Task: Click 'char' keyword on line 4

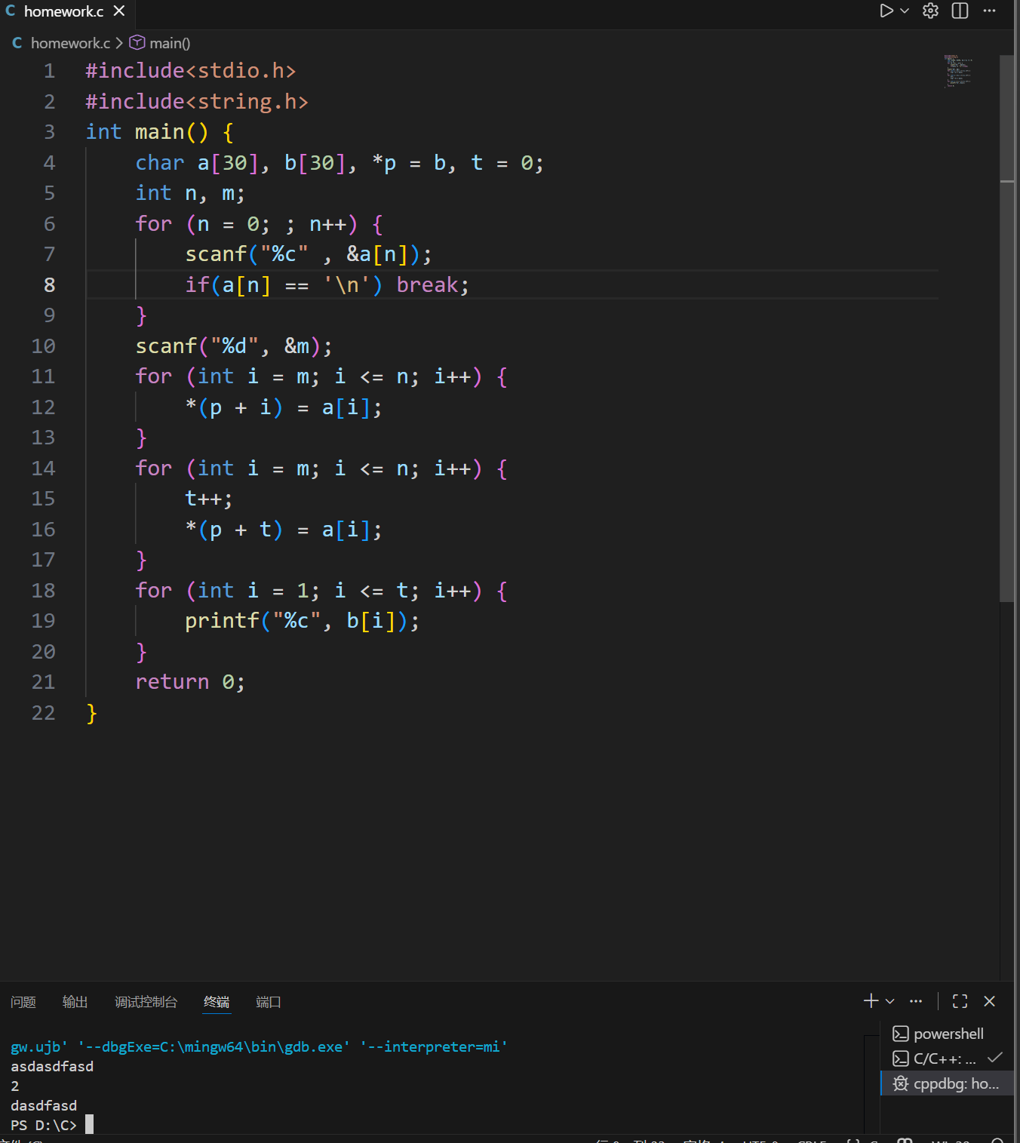Action: click(x=159, y=163)
